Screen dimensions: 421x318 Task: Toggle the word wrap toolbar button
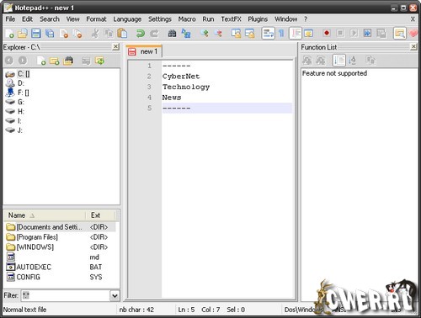(x=268, y=33)
